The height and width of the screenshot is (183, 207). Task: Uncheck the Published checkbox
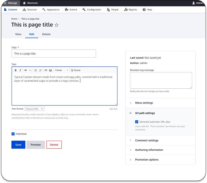[x=13, y=134]
